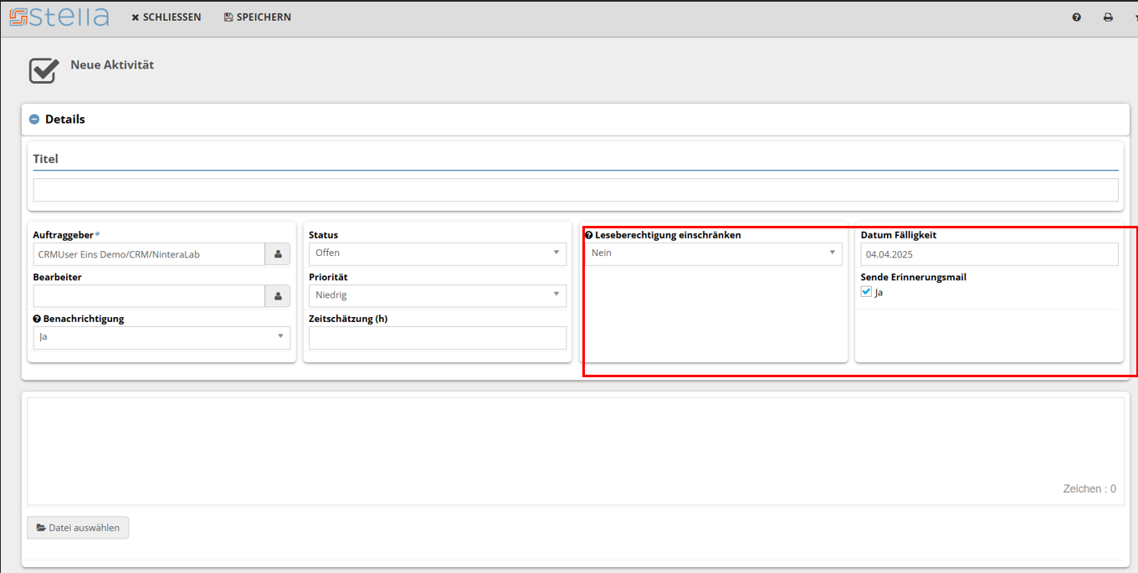1138x573 pixels.
Task: Expand the Benachrichtigung dropdown
Action: pos(161,337)
